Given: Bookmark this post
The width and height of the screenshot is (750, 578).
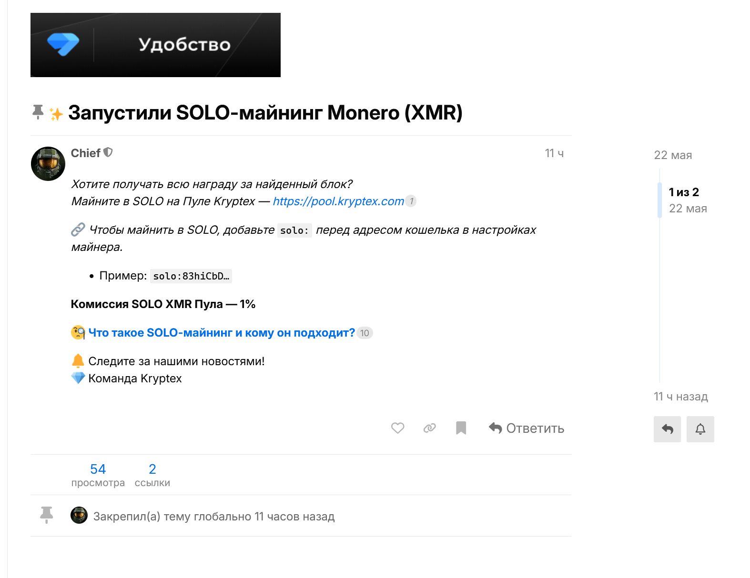Looking at the screenshot, I should coord(461,428).
